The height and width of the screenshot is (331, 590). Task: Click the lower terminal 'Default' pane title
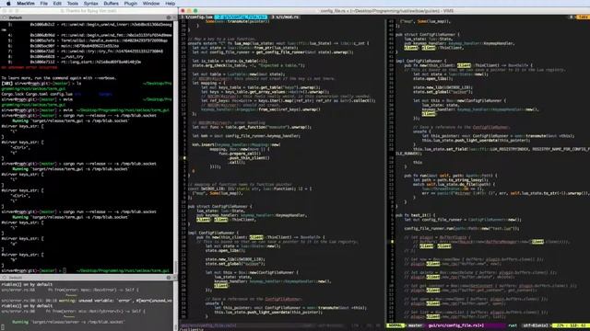coord(16,278)
